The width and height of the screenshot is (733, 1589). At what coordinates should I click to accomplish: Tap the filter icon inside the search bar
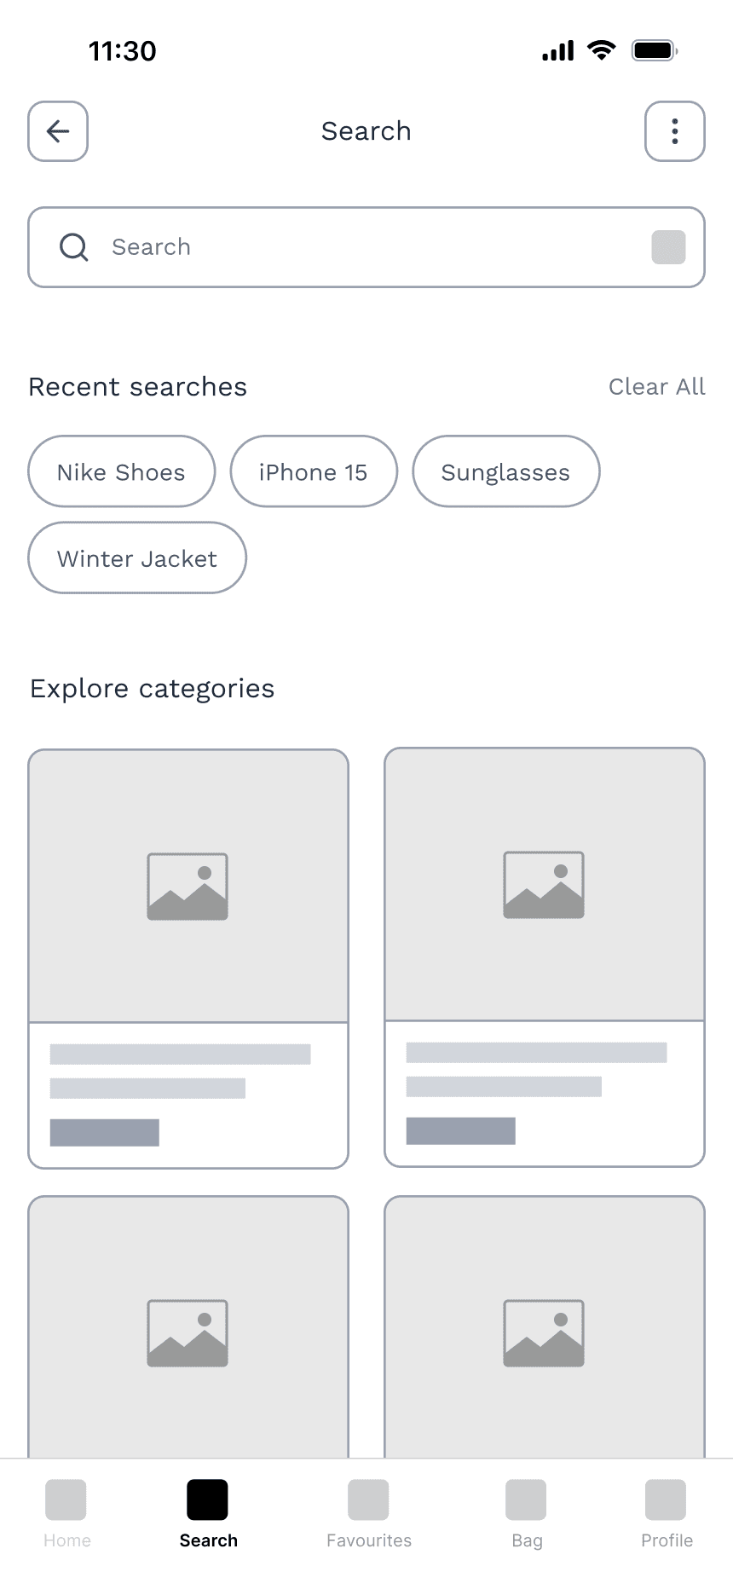coord(668,247)
